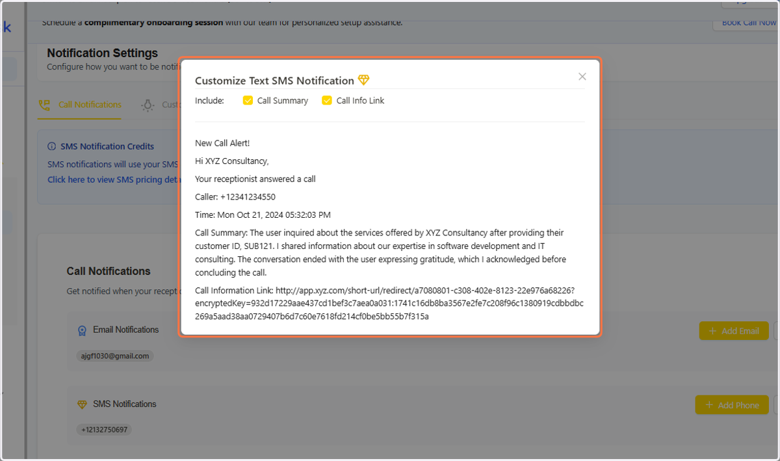Viewport: 780px width, 461px height.
Task: Click the 'Caller: +12341234550' line
Action: coord(235,197)
